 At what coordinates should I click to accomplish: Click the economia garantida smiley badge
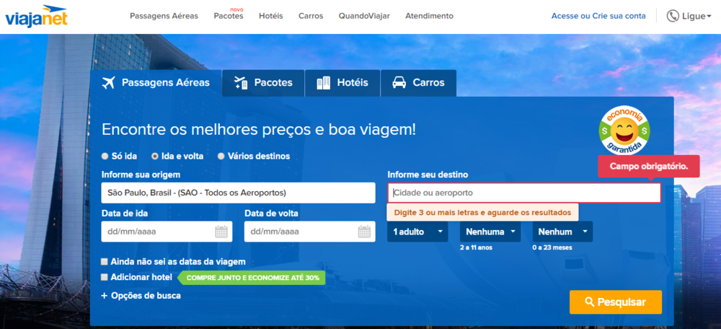[624, 131]
